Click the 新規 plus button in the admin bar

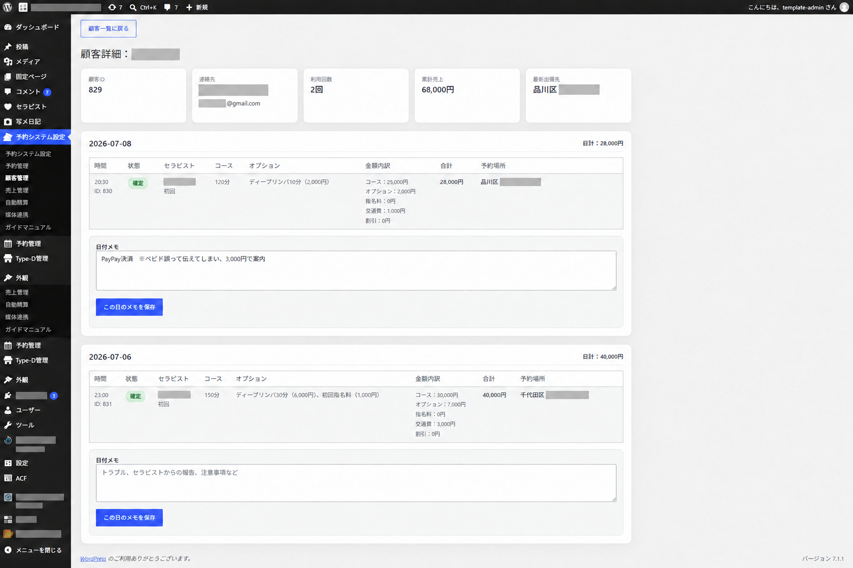point(197,7)
